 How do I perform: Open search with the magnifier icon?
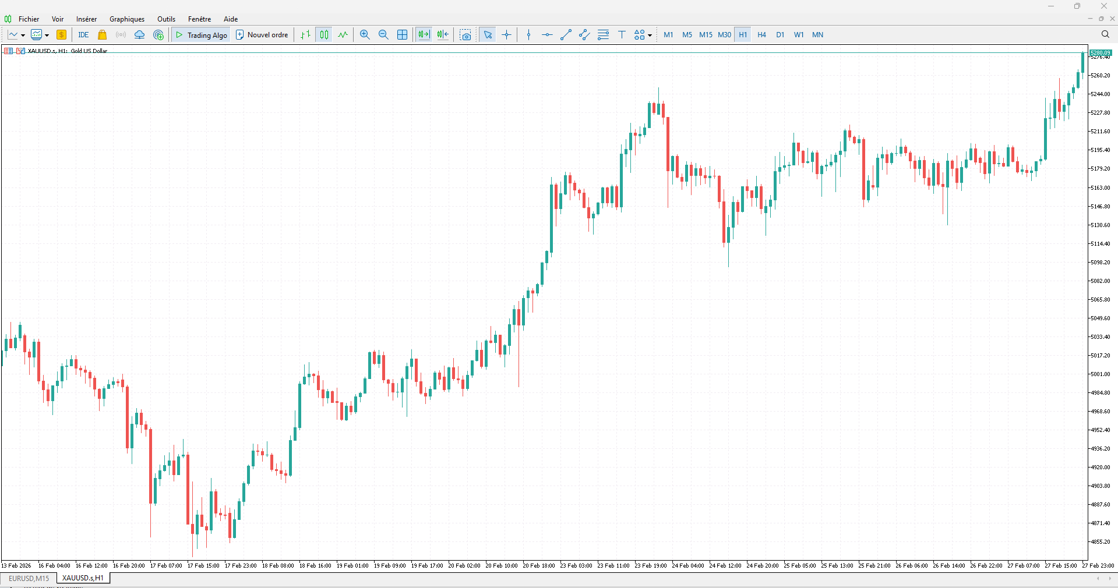tap(1105, 34)
